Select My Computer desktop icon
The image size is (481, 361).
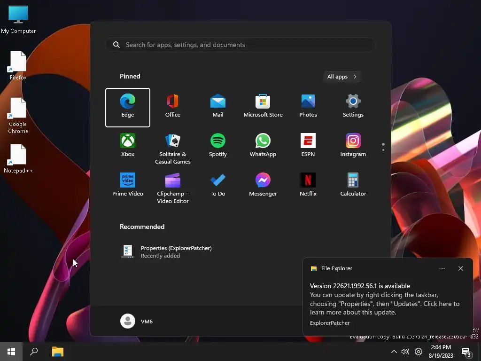pyautogui.click(x=18, y=19)
